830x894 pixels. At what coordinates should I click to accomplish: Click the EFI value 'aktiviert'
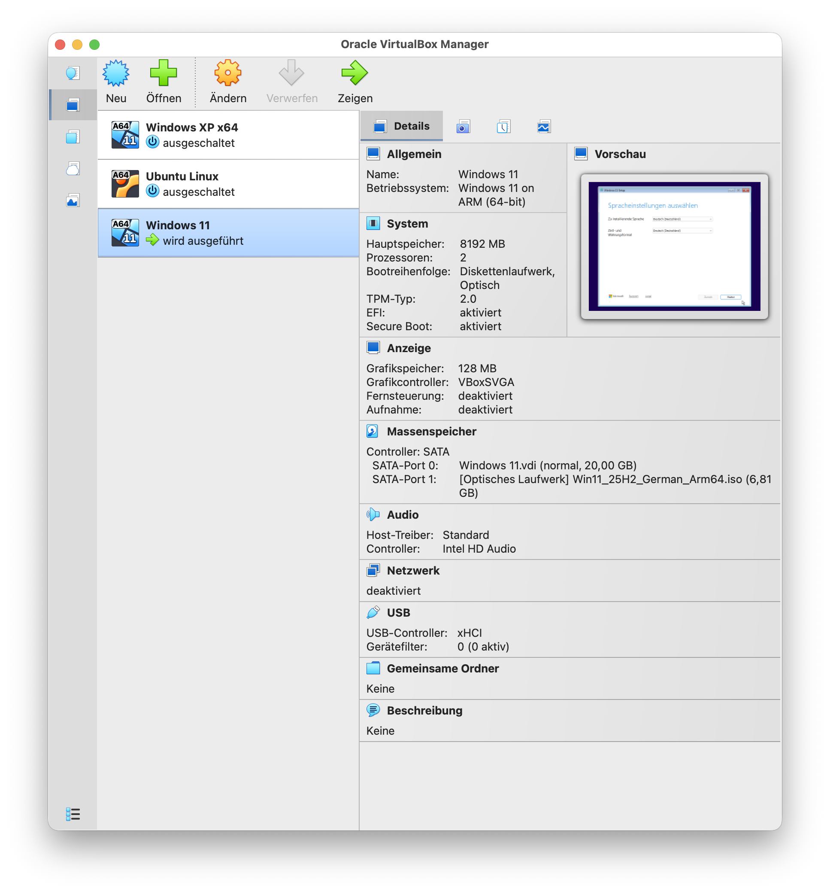point(481,312)
